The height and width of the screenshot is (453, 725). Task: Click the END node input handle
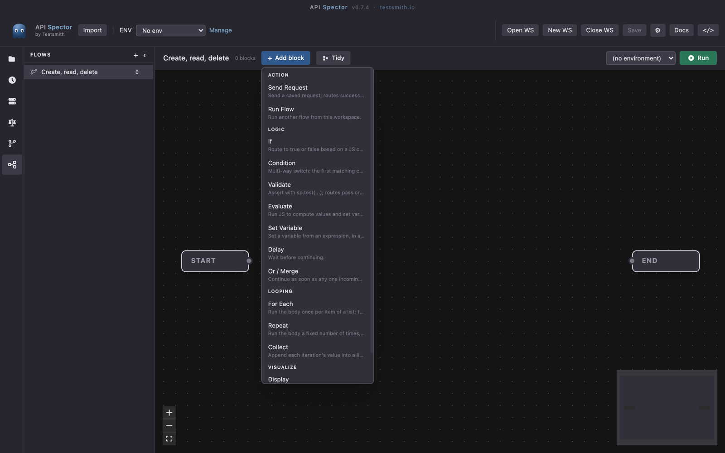(632, 261)
